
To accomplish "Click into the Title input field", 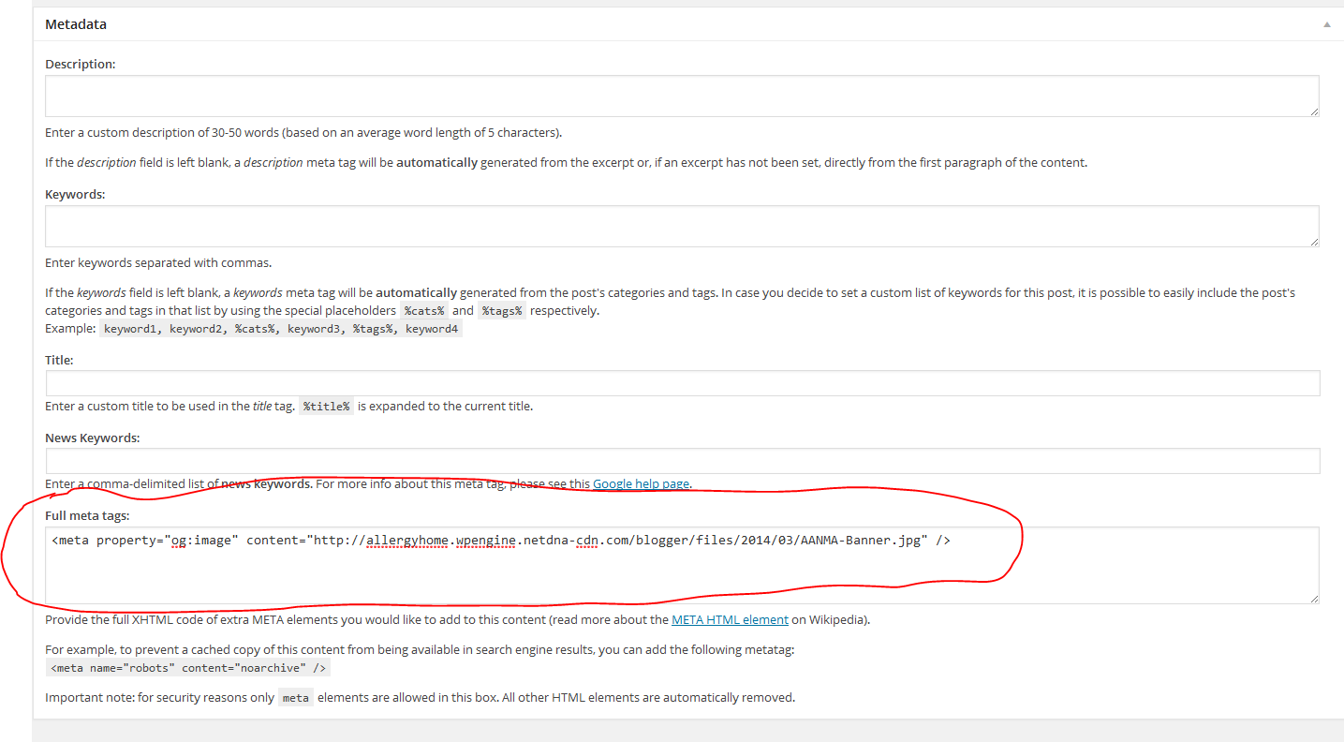I will pos(682,383).
